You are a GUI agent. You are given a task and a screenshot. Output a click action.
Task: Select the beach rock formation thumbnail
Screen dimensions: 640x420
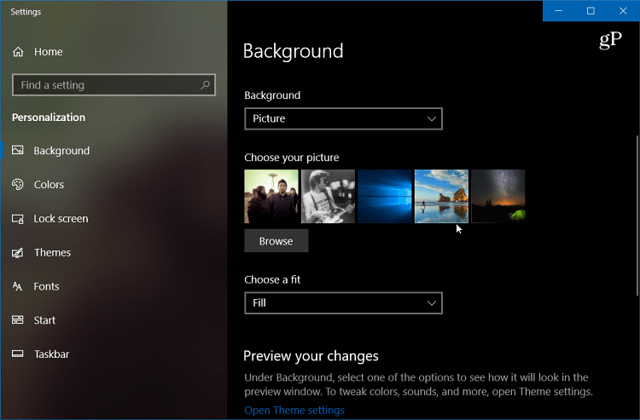441,196
